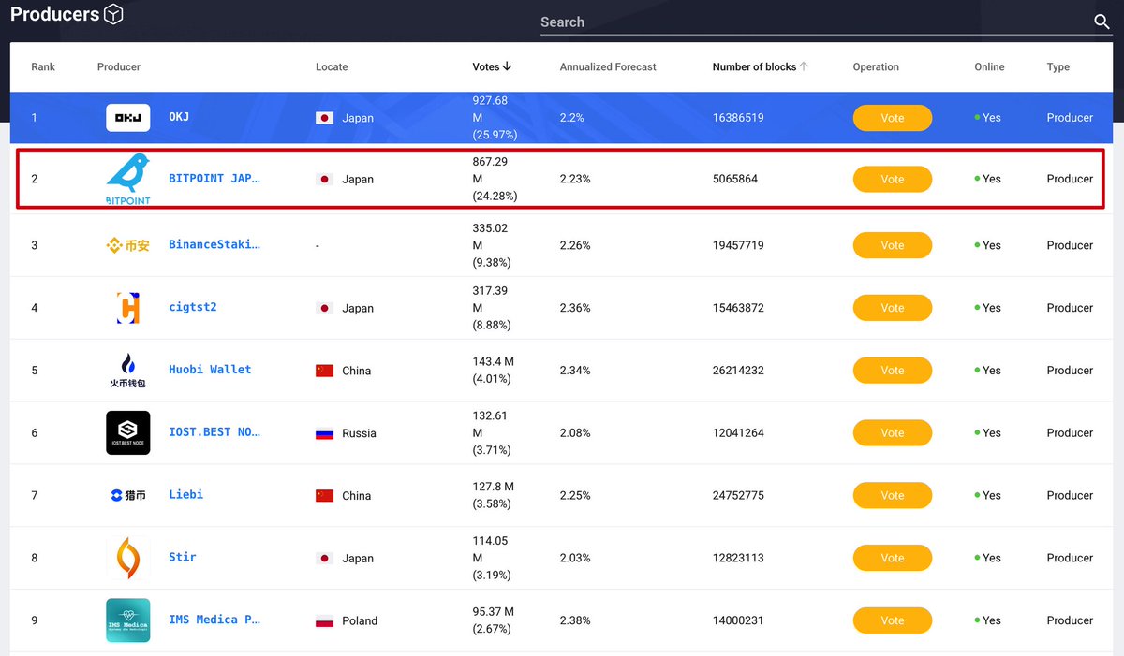Click the Locate column header

[x=332, y=67]
